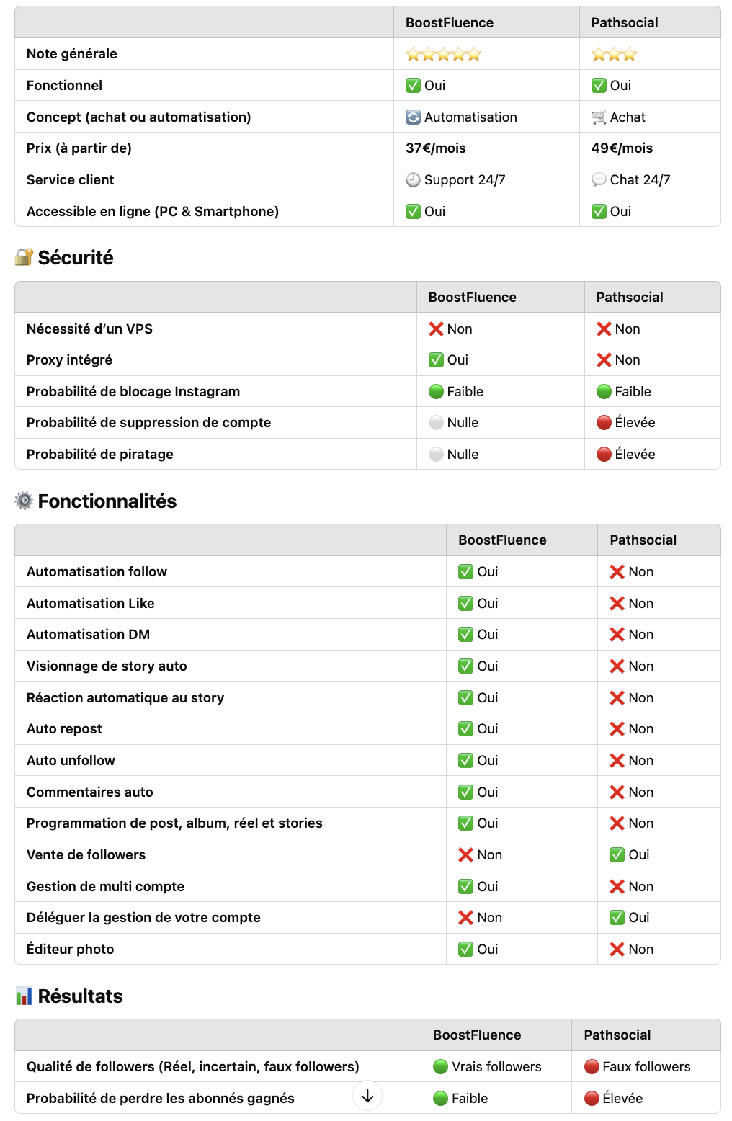Click red cross for Nécessité d'un VPS BoostFluence
This screenshot has height=1121, width=732.
[436, 329]
